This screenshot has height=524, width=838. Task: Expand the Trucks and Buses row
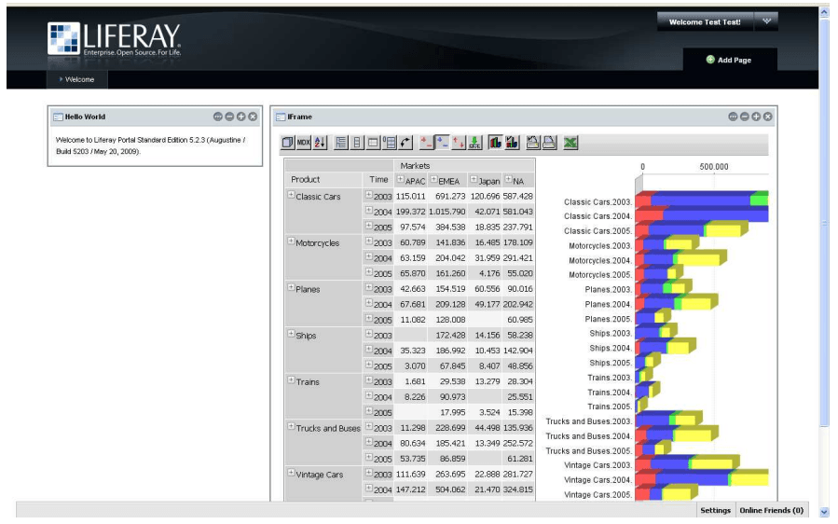click(291, 427)
